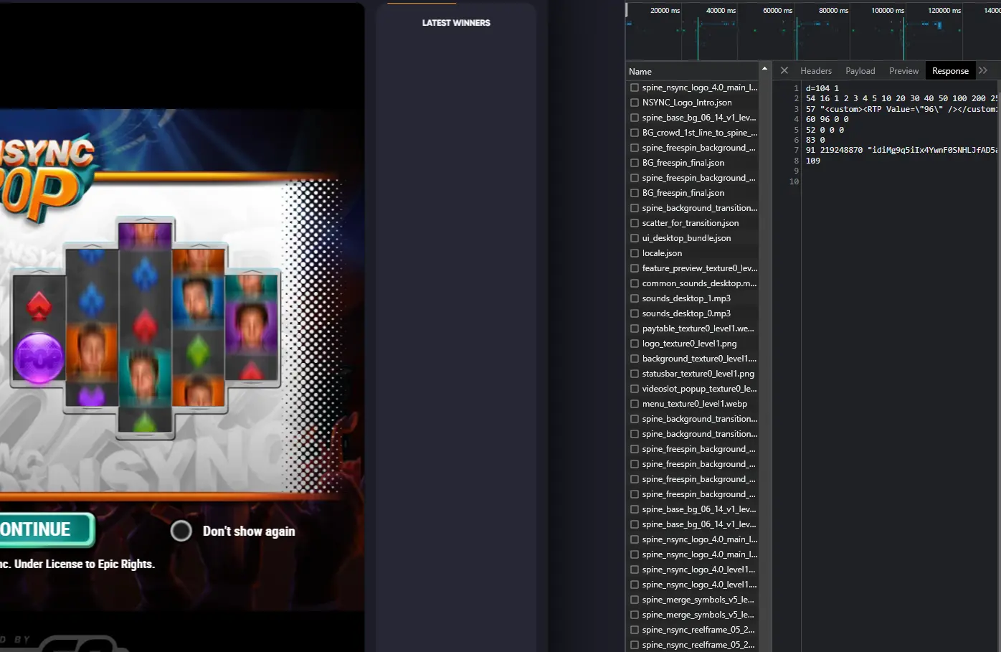Click the red spade symbol on the first reel
The height and width of the screenshot is (652, 1001).
(37, 306)
